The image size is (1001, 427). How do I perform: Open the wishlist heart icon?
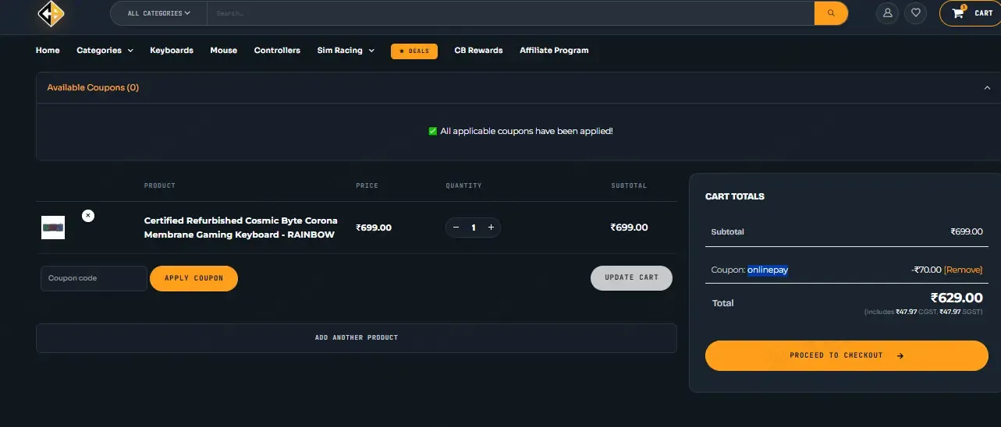coord(916,13)
